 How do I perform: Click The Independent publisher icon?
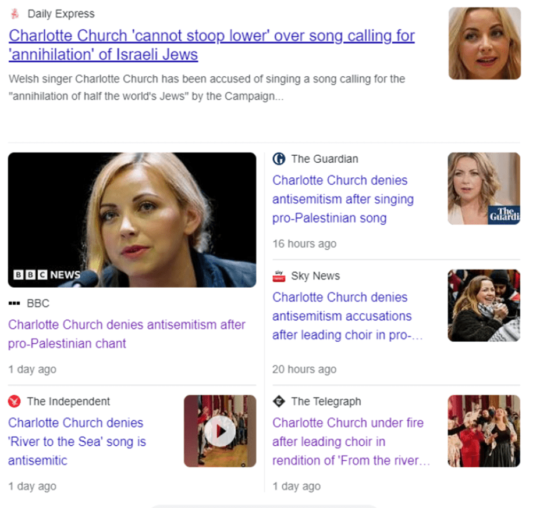tap(15, 401)
